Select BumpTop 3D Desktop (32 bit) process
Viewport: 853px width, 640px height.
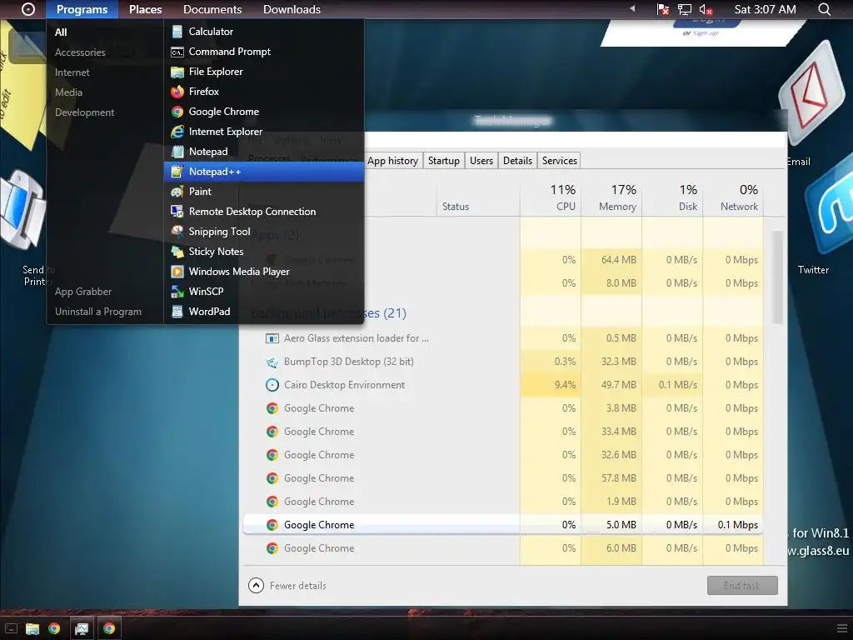tap(502, 362)
